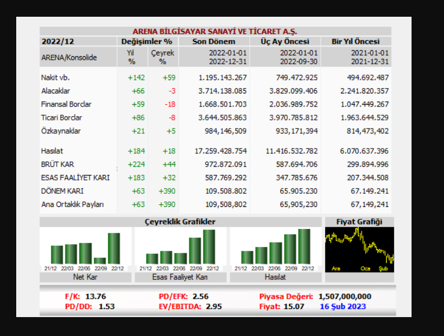444x336 pixels.
Task: Click the Son Dönem column header
Action: (214, 42)
